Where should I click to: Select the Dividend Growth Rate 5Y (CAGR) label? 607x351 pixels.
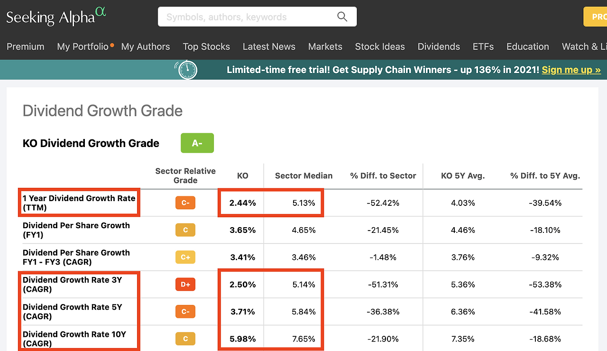(x=73, y=312)
